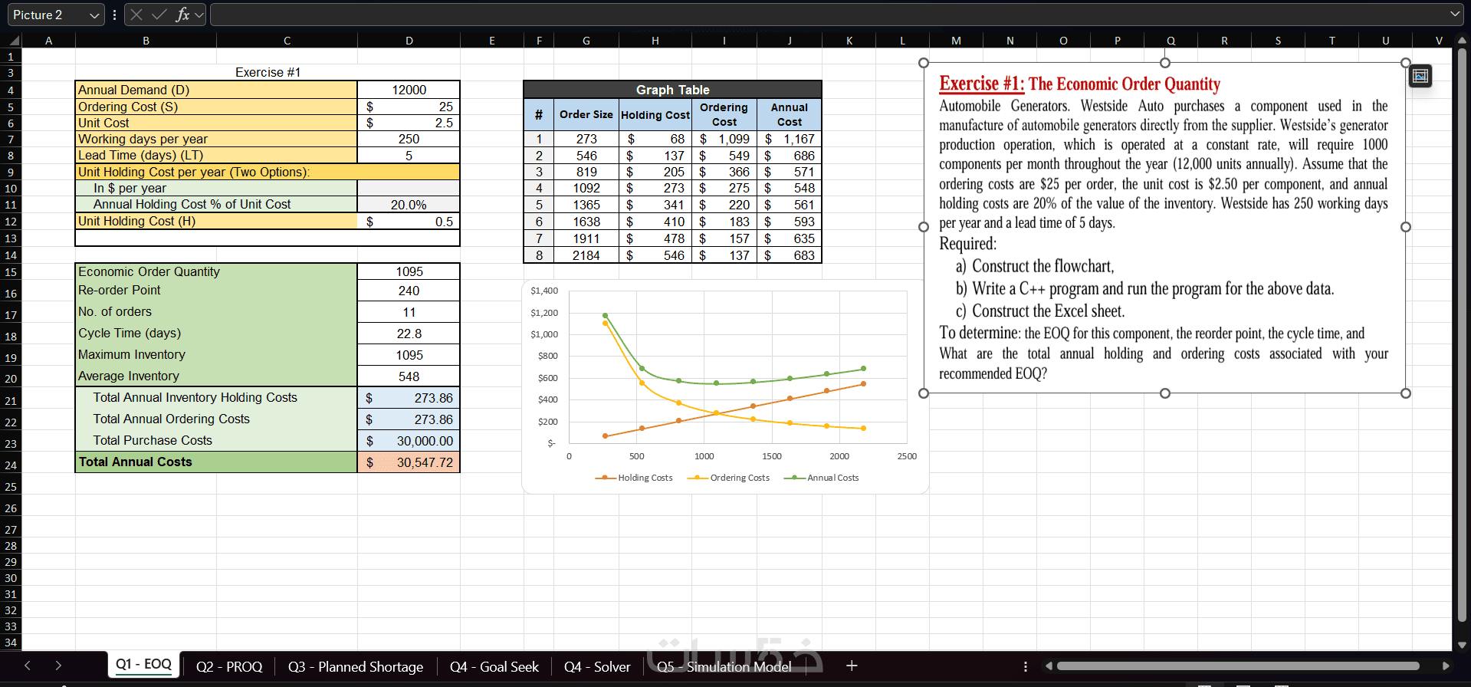1471x687 pixels.
Task: Select column D header
Action: [x=409, y=41]
